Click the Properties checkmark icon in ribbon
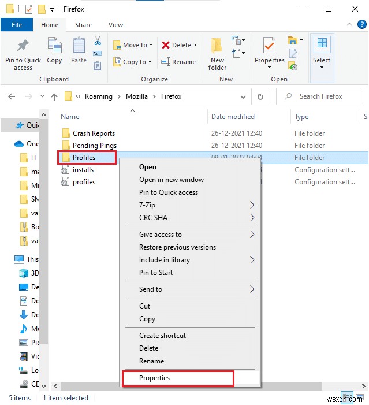Image resolution: width=369 pixels, height=405 pixels. tap(269, 46)
